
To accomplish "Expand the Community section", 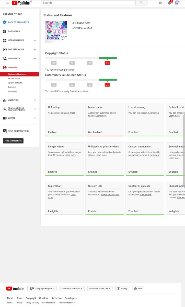I will (x=35, y=58).
